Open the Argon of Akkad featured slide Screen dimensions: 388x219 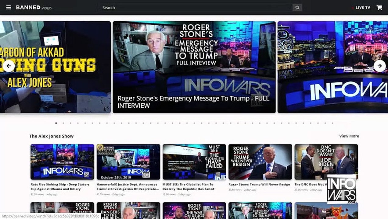coord(55,67)
